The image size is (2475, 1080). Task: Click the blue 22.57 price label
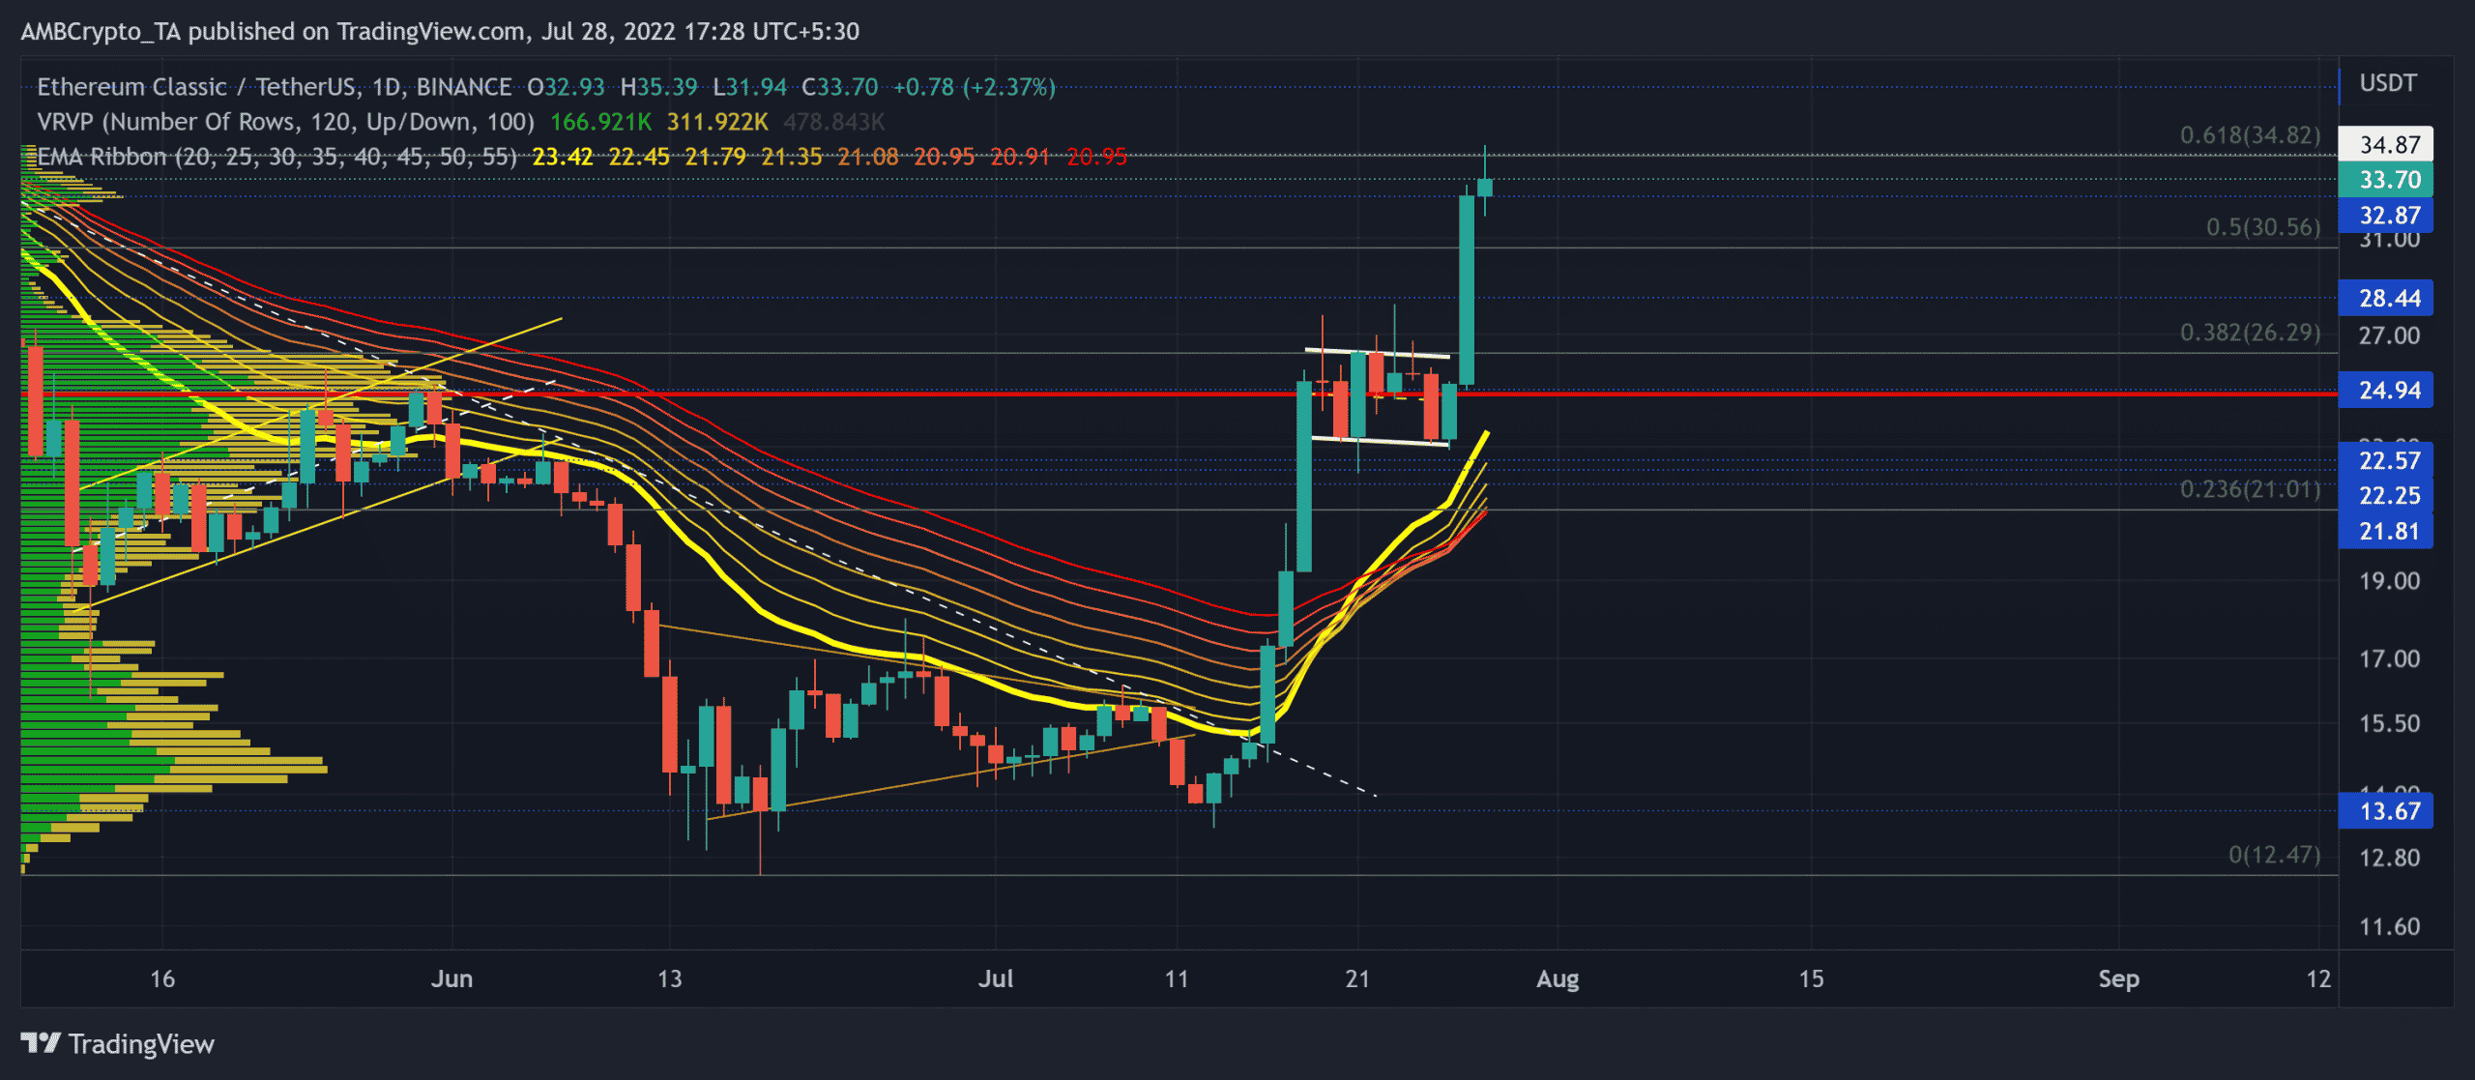point(2386,460)
